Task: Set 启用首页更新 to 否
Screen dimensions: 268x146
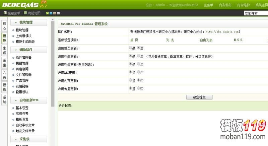Action: [x=139, y=48]
